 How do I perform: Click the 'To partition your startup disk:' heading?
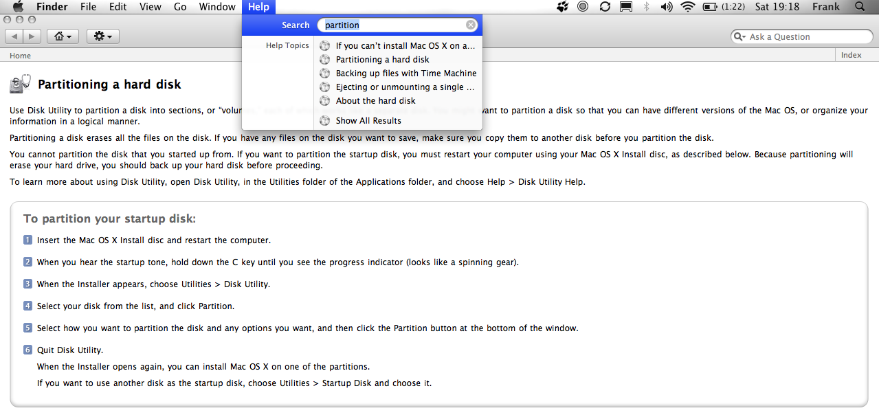110,218
